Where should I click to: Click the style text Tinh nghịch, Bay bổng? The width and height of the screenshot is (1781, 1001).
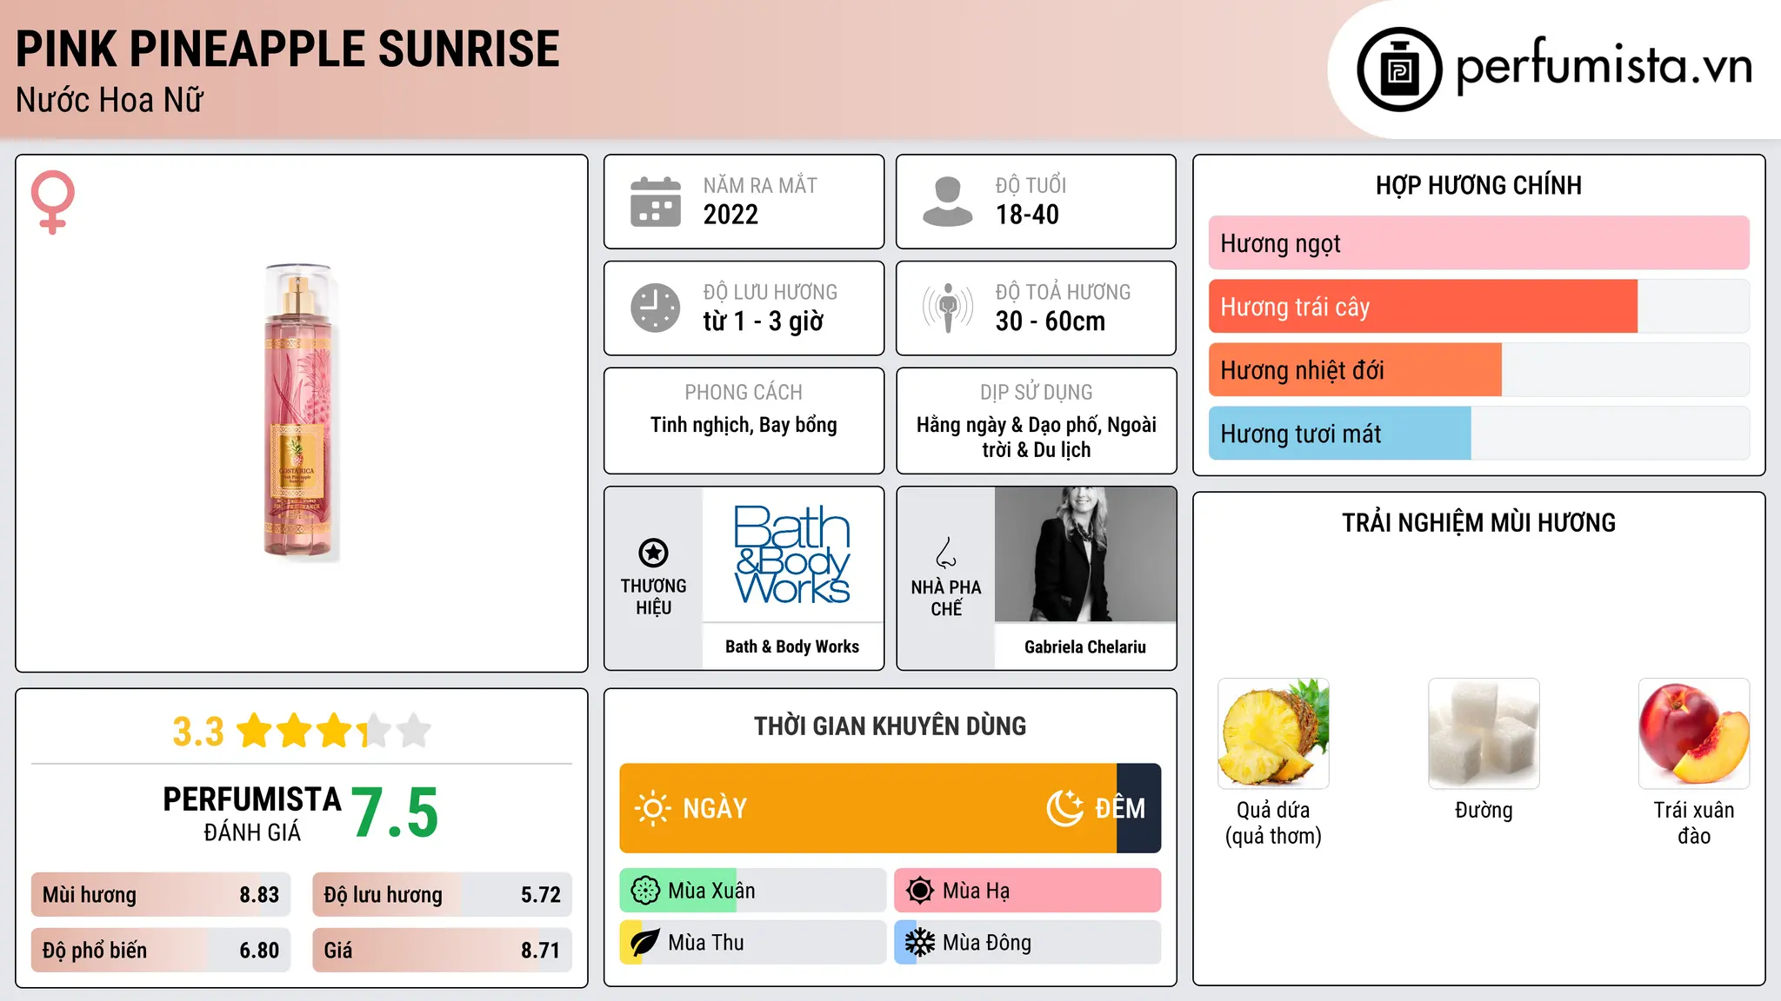(x=744, y=425)
